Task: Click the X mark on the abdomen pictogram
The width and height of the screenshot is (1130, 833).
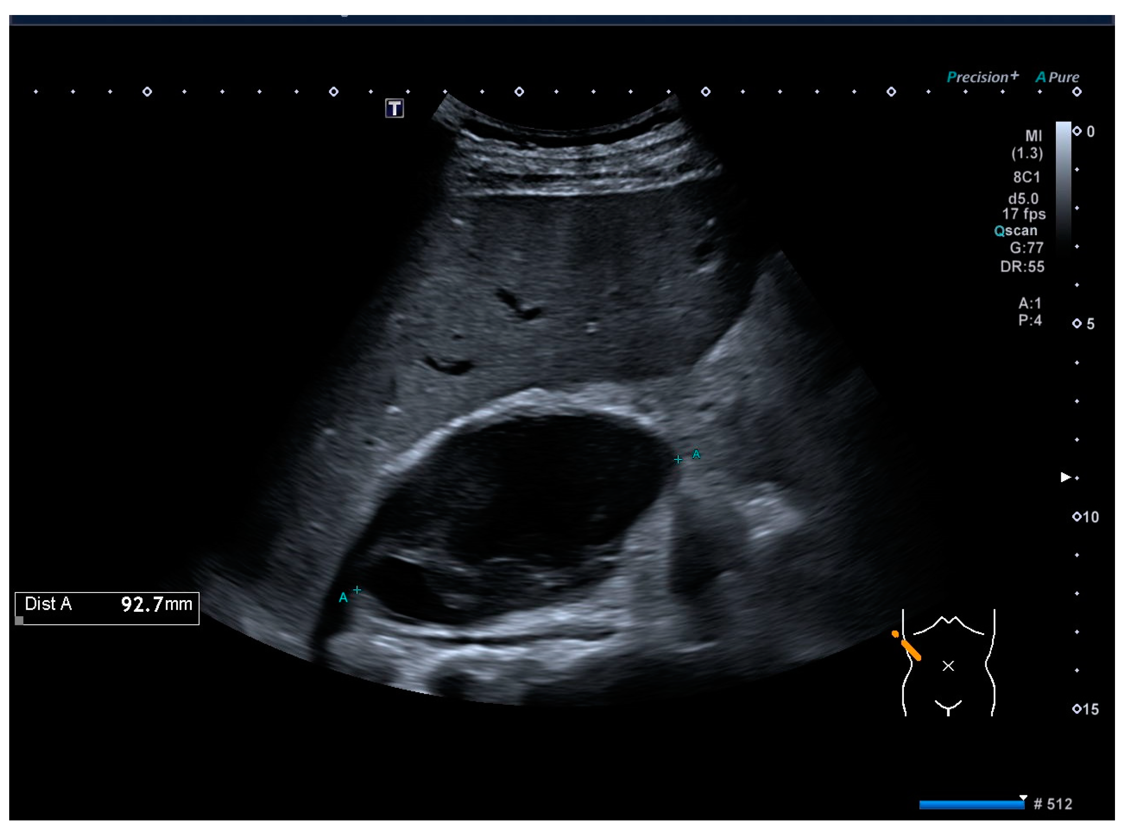Action: pyautogui.click(x=948, y=666)
